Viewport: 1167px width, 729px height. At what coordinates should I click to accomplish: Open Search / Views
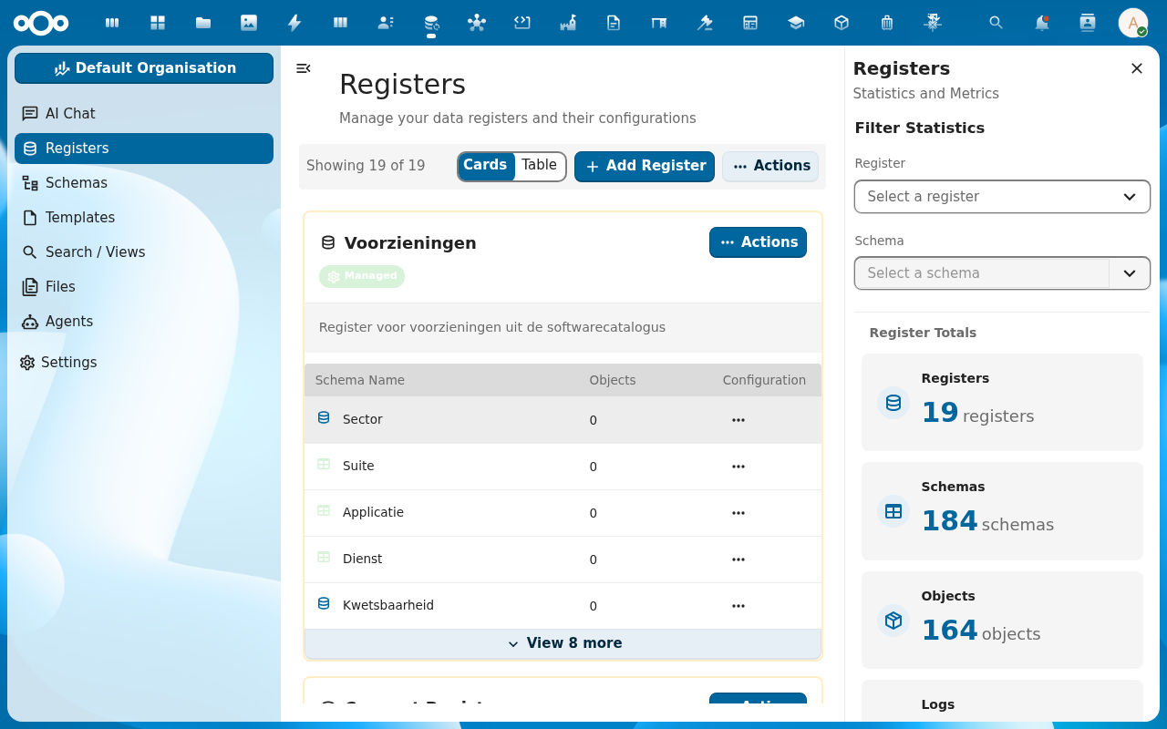[144, 252]
